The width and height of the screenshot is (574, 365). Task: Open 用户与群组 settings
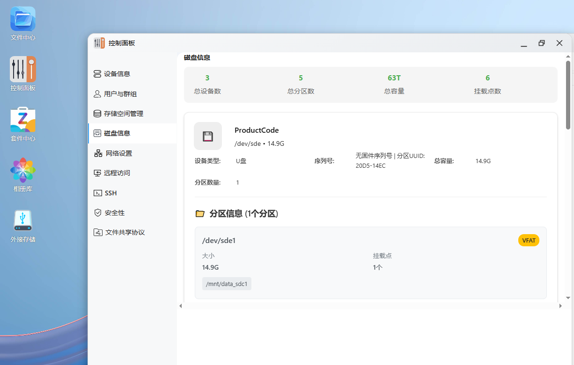[x=120, y=94]
